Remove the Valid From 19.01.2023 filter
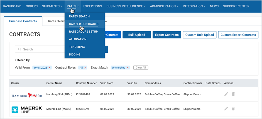The width and height of the screenshot is (262, 119). point(50,68)
